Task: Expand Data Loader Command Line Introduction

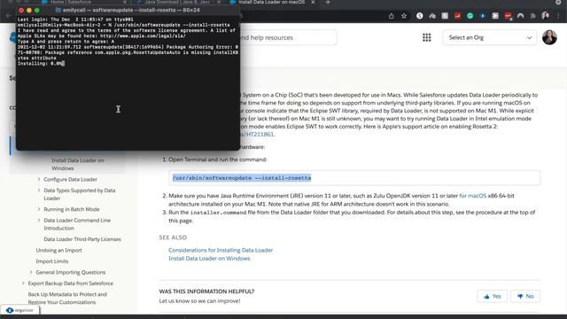Action: (39, 221)
